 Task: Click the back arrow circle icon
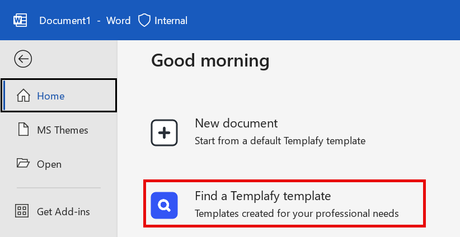pos(23,59)
